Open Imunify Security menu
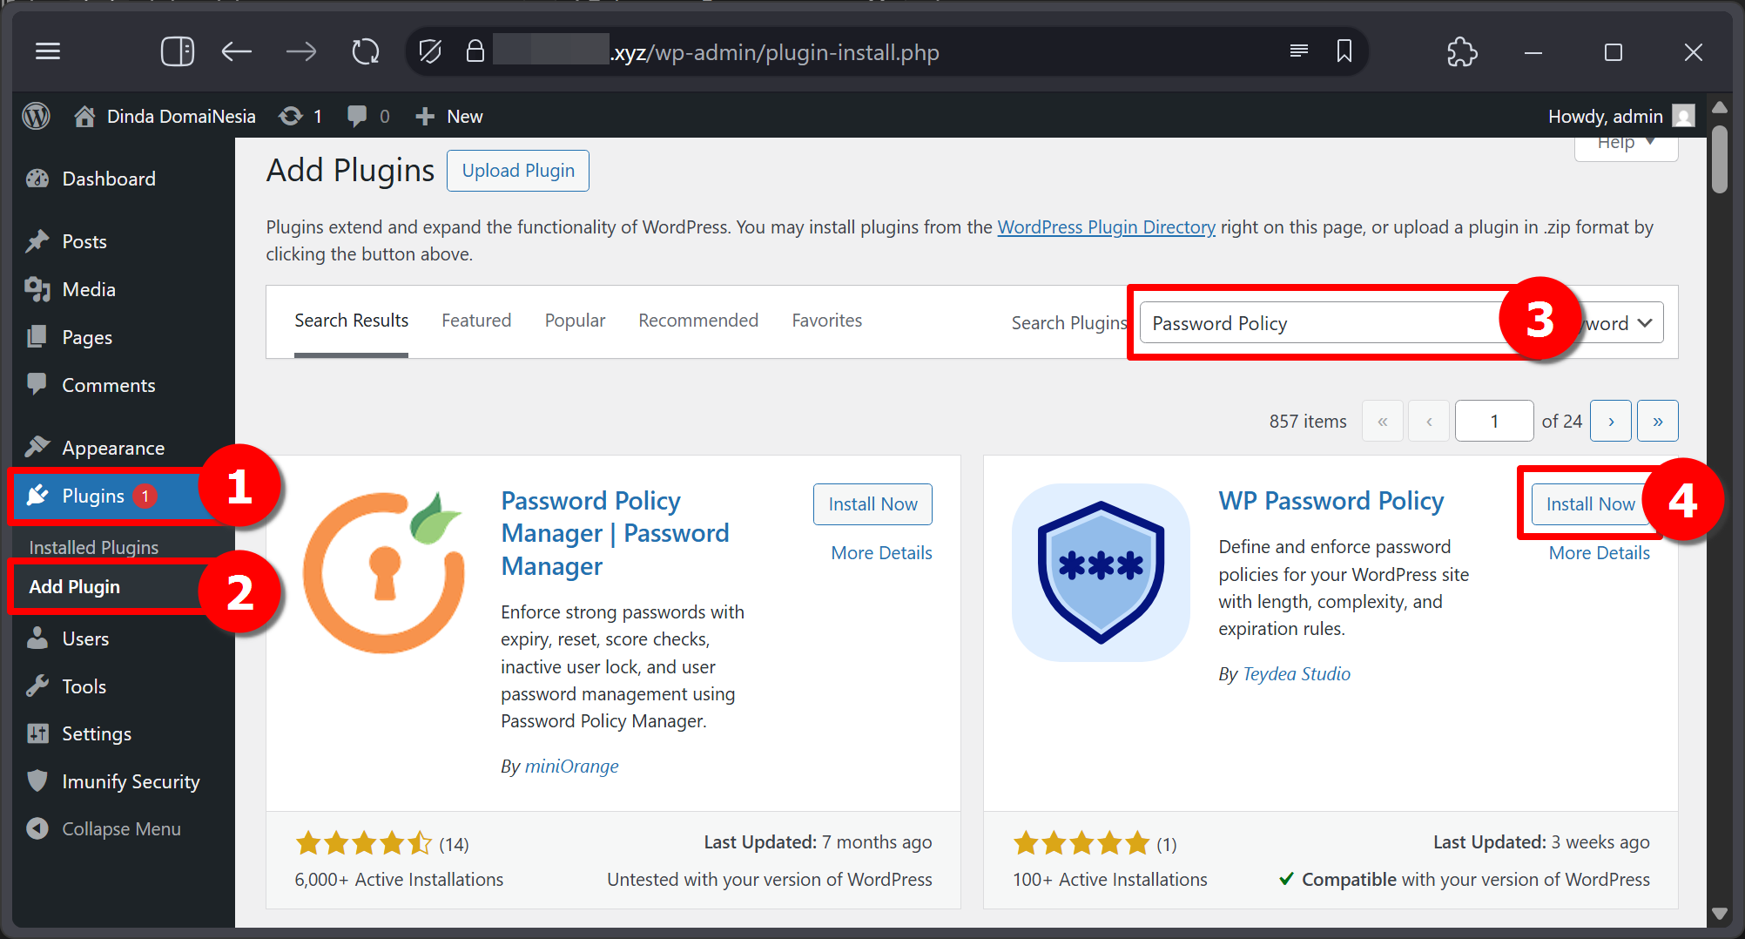 [x=131, y=781]
